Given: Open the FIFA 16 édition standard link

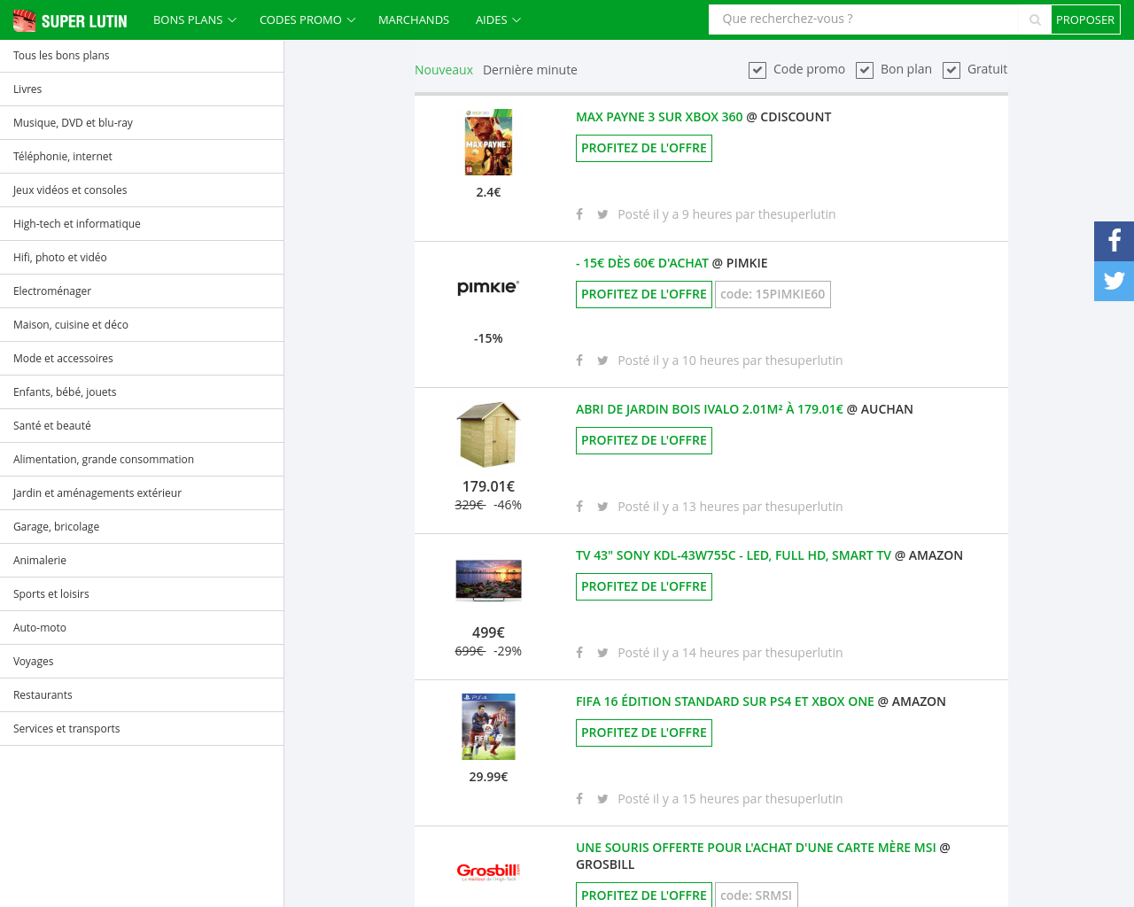Looking at the screenshot, I should click(725, 702).
